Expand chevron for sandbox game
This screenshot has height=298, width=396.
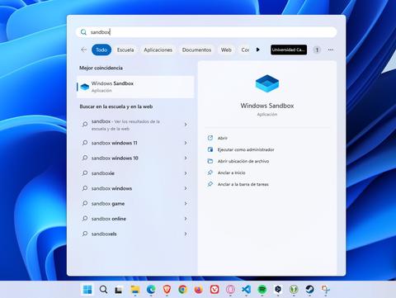[x=186, y=203]
